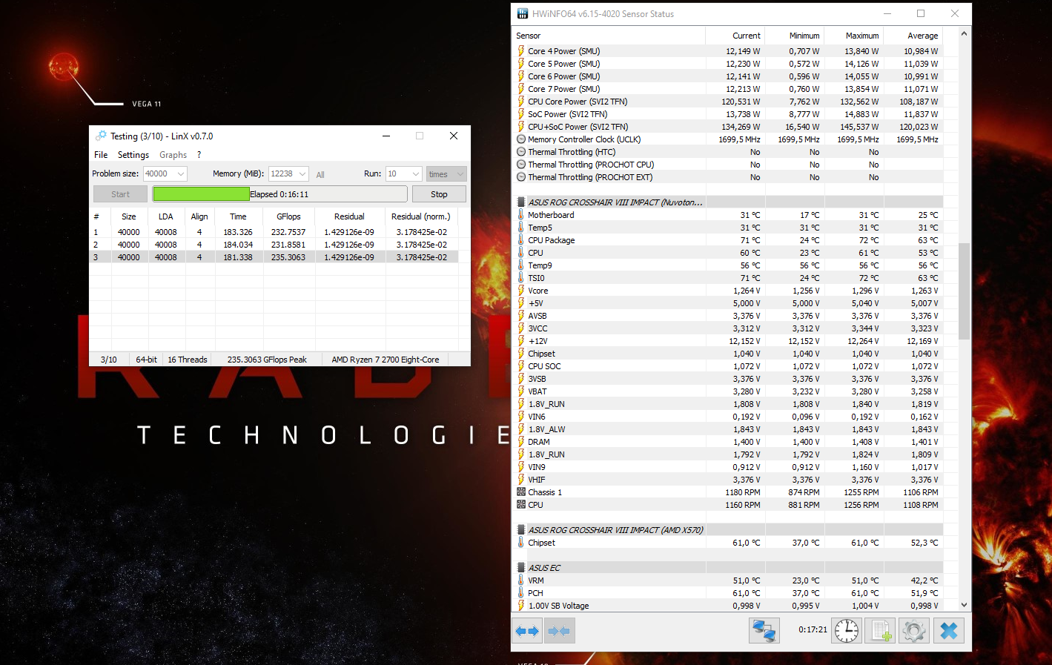Click the 0:17:21 elapsed timer in HWiNFO

pos(813,629)
